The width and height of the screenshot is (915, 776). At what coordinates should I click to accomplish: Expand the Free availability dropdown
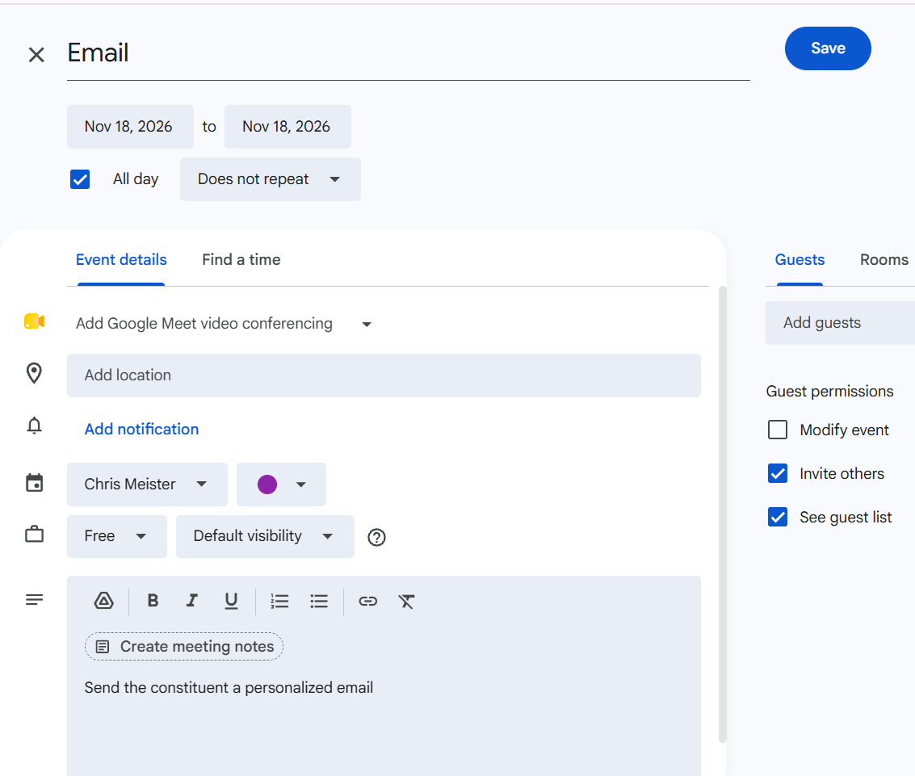point(117,536)
